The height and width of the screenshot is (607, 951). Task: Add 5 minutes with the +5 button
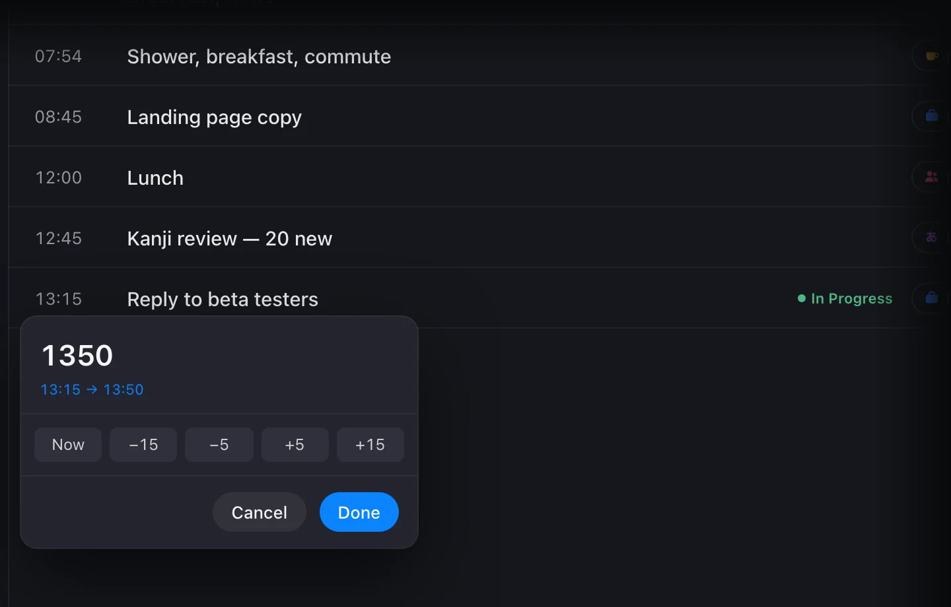pyautogui.click(x=295, y=445)
